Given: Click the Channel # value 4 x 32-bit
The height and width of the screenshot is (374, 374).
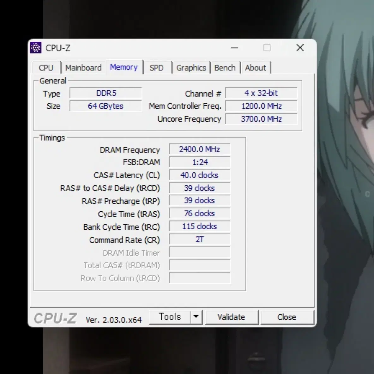Looking at the screenshot, I should click(x=262, y=93).
